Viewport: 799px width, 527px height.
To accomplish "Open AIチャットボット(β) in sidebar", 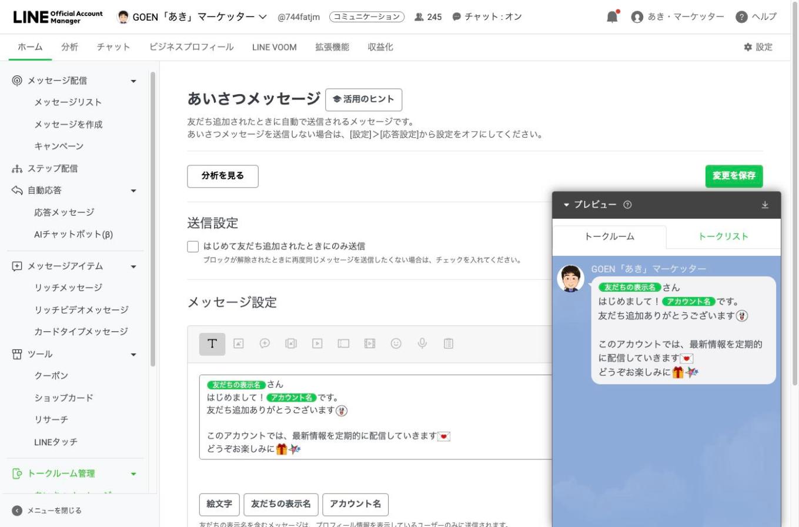I will pyautogui.click(x=73, y=235).
